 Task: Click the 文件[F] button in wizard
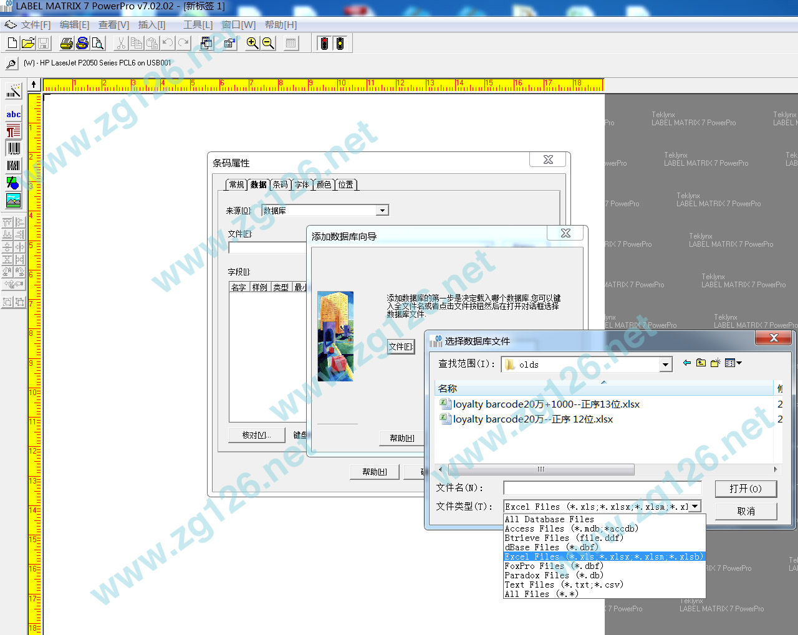tap(401, 346)
